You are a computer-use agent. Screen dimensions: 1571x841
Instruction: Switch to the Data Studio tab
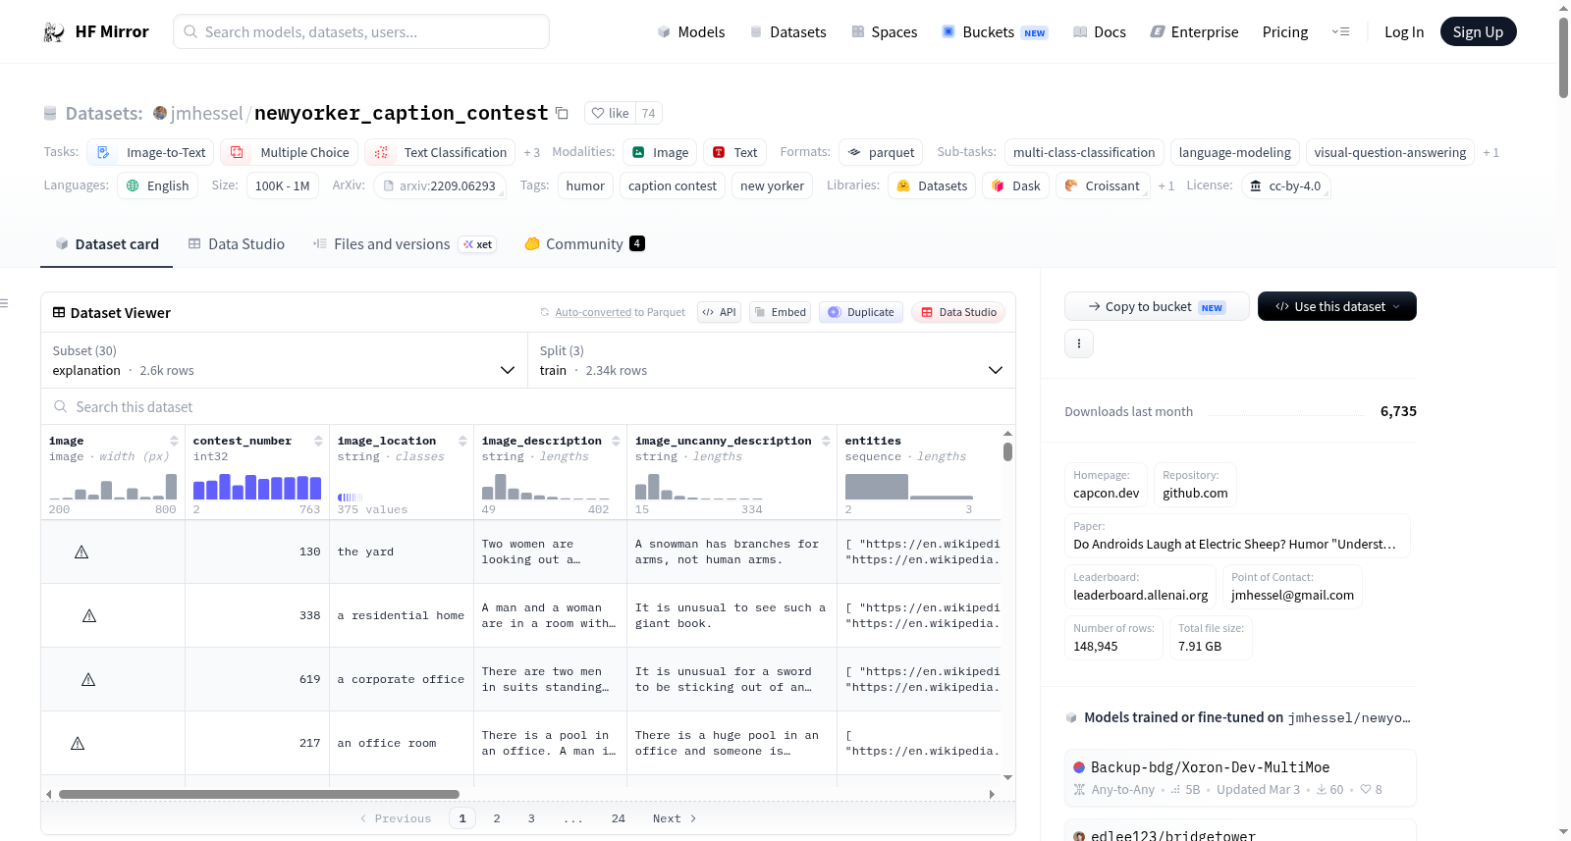click(x=237, y=244)
